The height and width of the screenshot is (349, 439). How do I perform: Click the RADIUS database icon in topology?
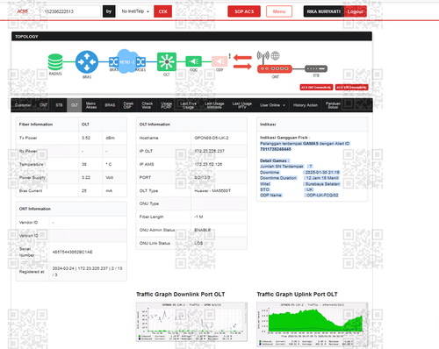coord(55,62)
